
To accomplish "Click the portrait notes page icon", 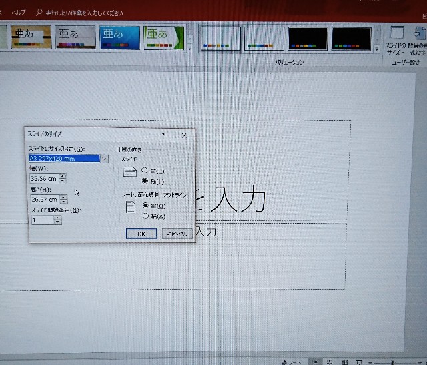I will (x=131, y=207).
